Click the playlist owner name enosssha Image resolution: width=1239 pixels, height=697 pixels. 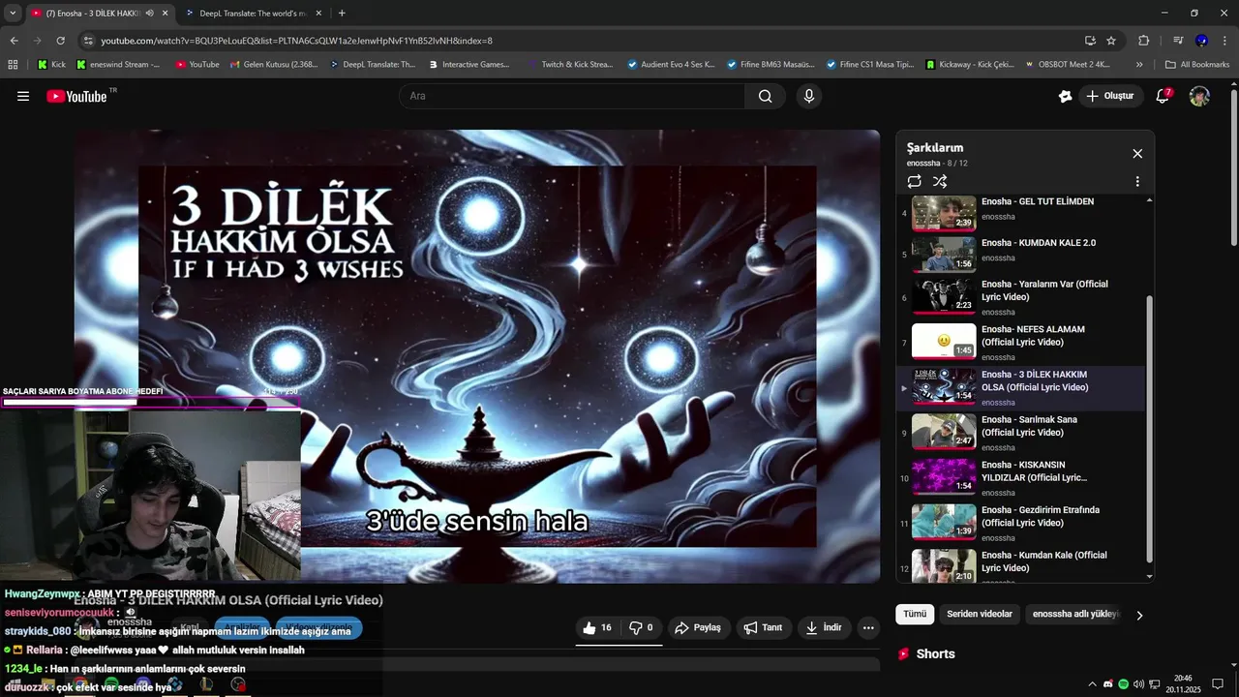pyautogui.click(x=923, y=164)
